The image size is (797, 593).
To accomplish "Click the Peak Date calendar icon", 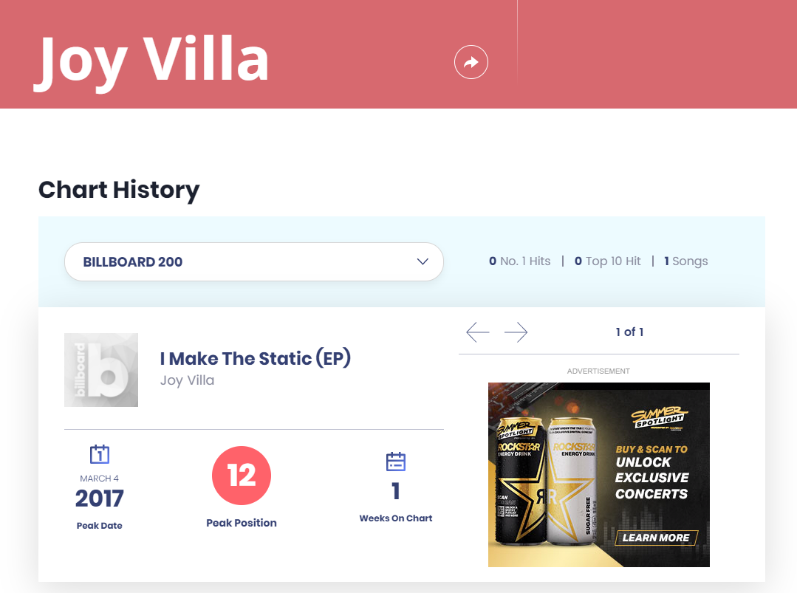I will [100, 453].
